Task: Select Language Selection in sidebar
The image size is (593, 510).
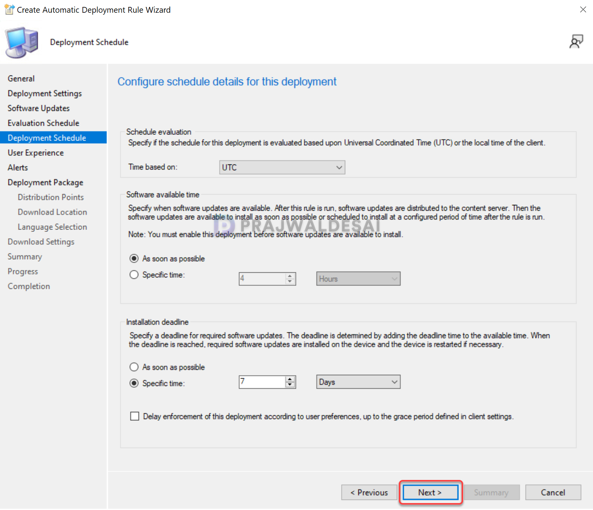Action: coord(52,227)
